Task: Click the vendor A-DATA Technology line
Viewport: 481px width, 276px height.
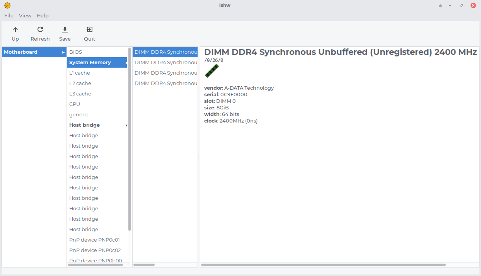Action: tap(239, 88)
